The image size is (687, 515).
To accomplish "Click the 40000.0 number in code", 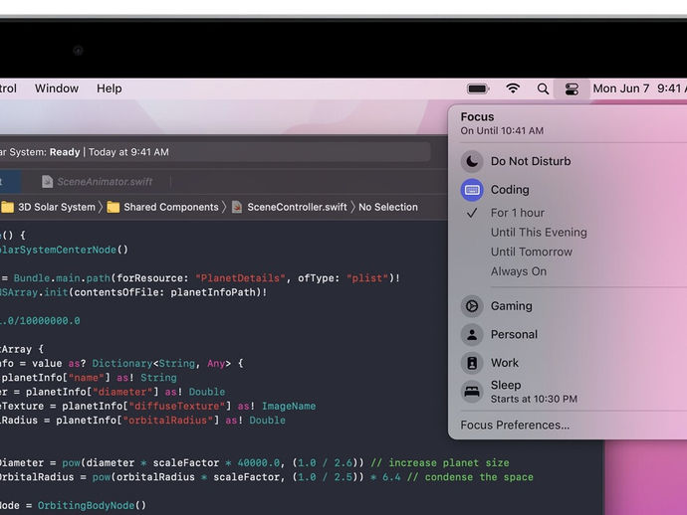I will click(x=259, y=463).
